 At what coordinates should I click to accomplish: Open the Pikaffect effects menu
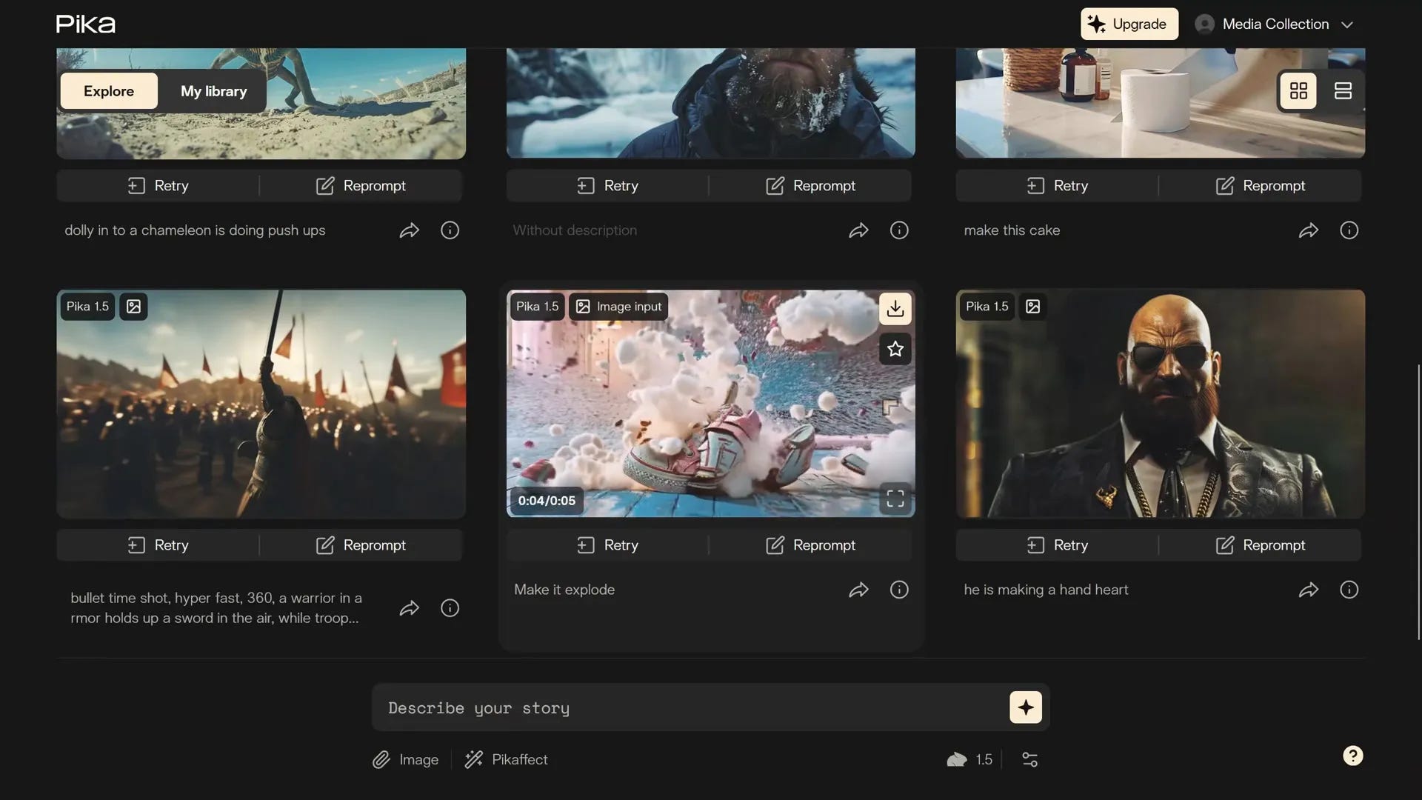click(x=506, y=759)
